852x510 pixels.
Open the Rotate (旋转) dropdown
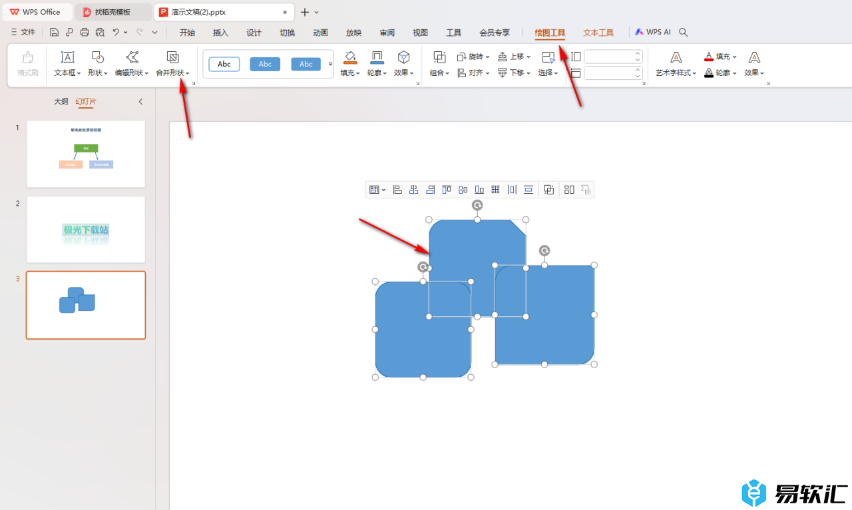click(x=473, y=57)
